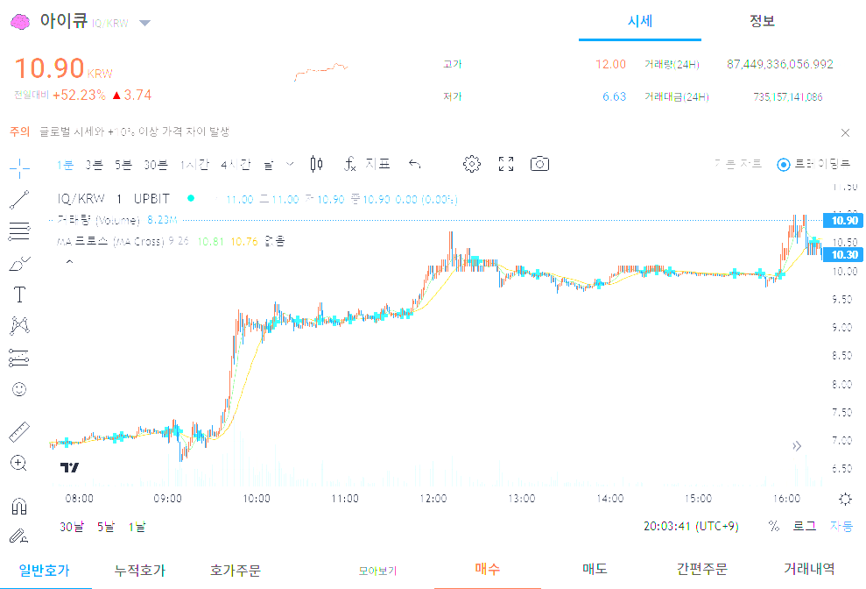Select the brush drawing tool
This screenshot has height=589, width=866.
[19, 263]
